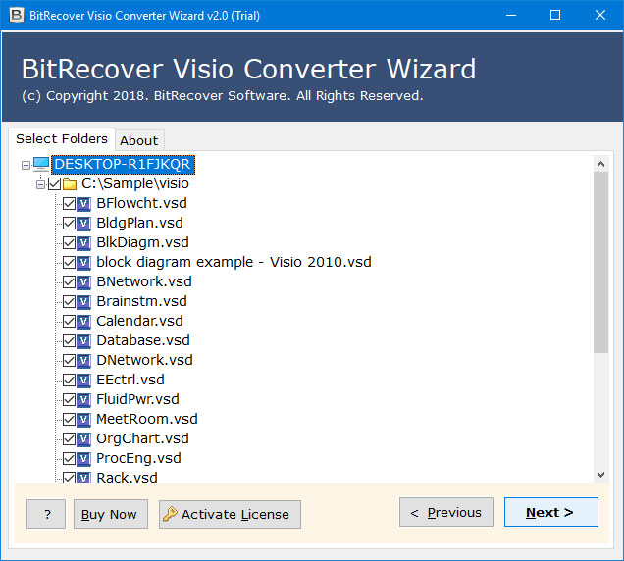Click the Visio icon for OrgChart.vsd
The image size is (624, 561).
[x=83, y=438]
